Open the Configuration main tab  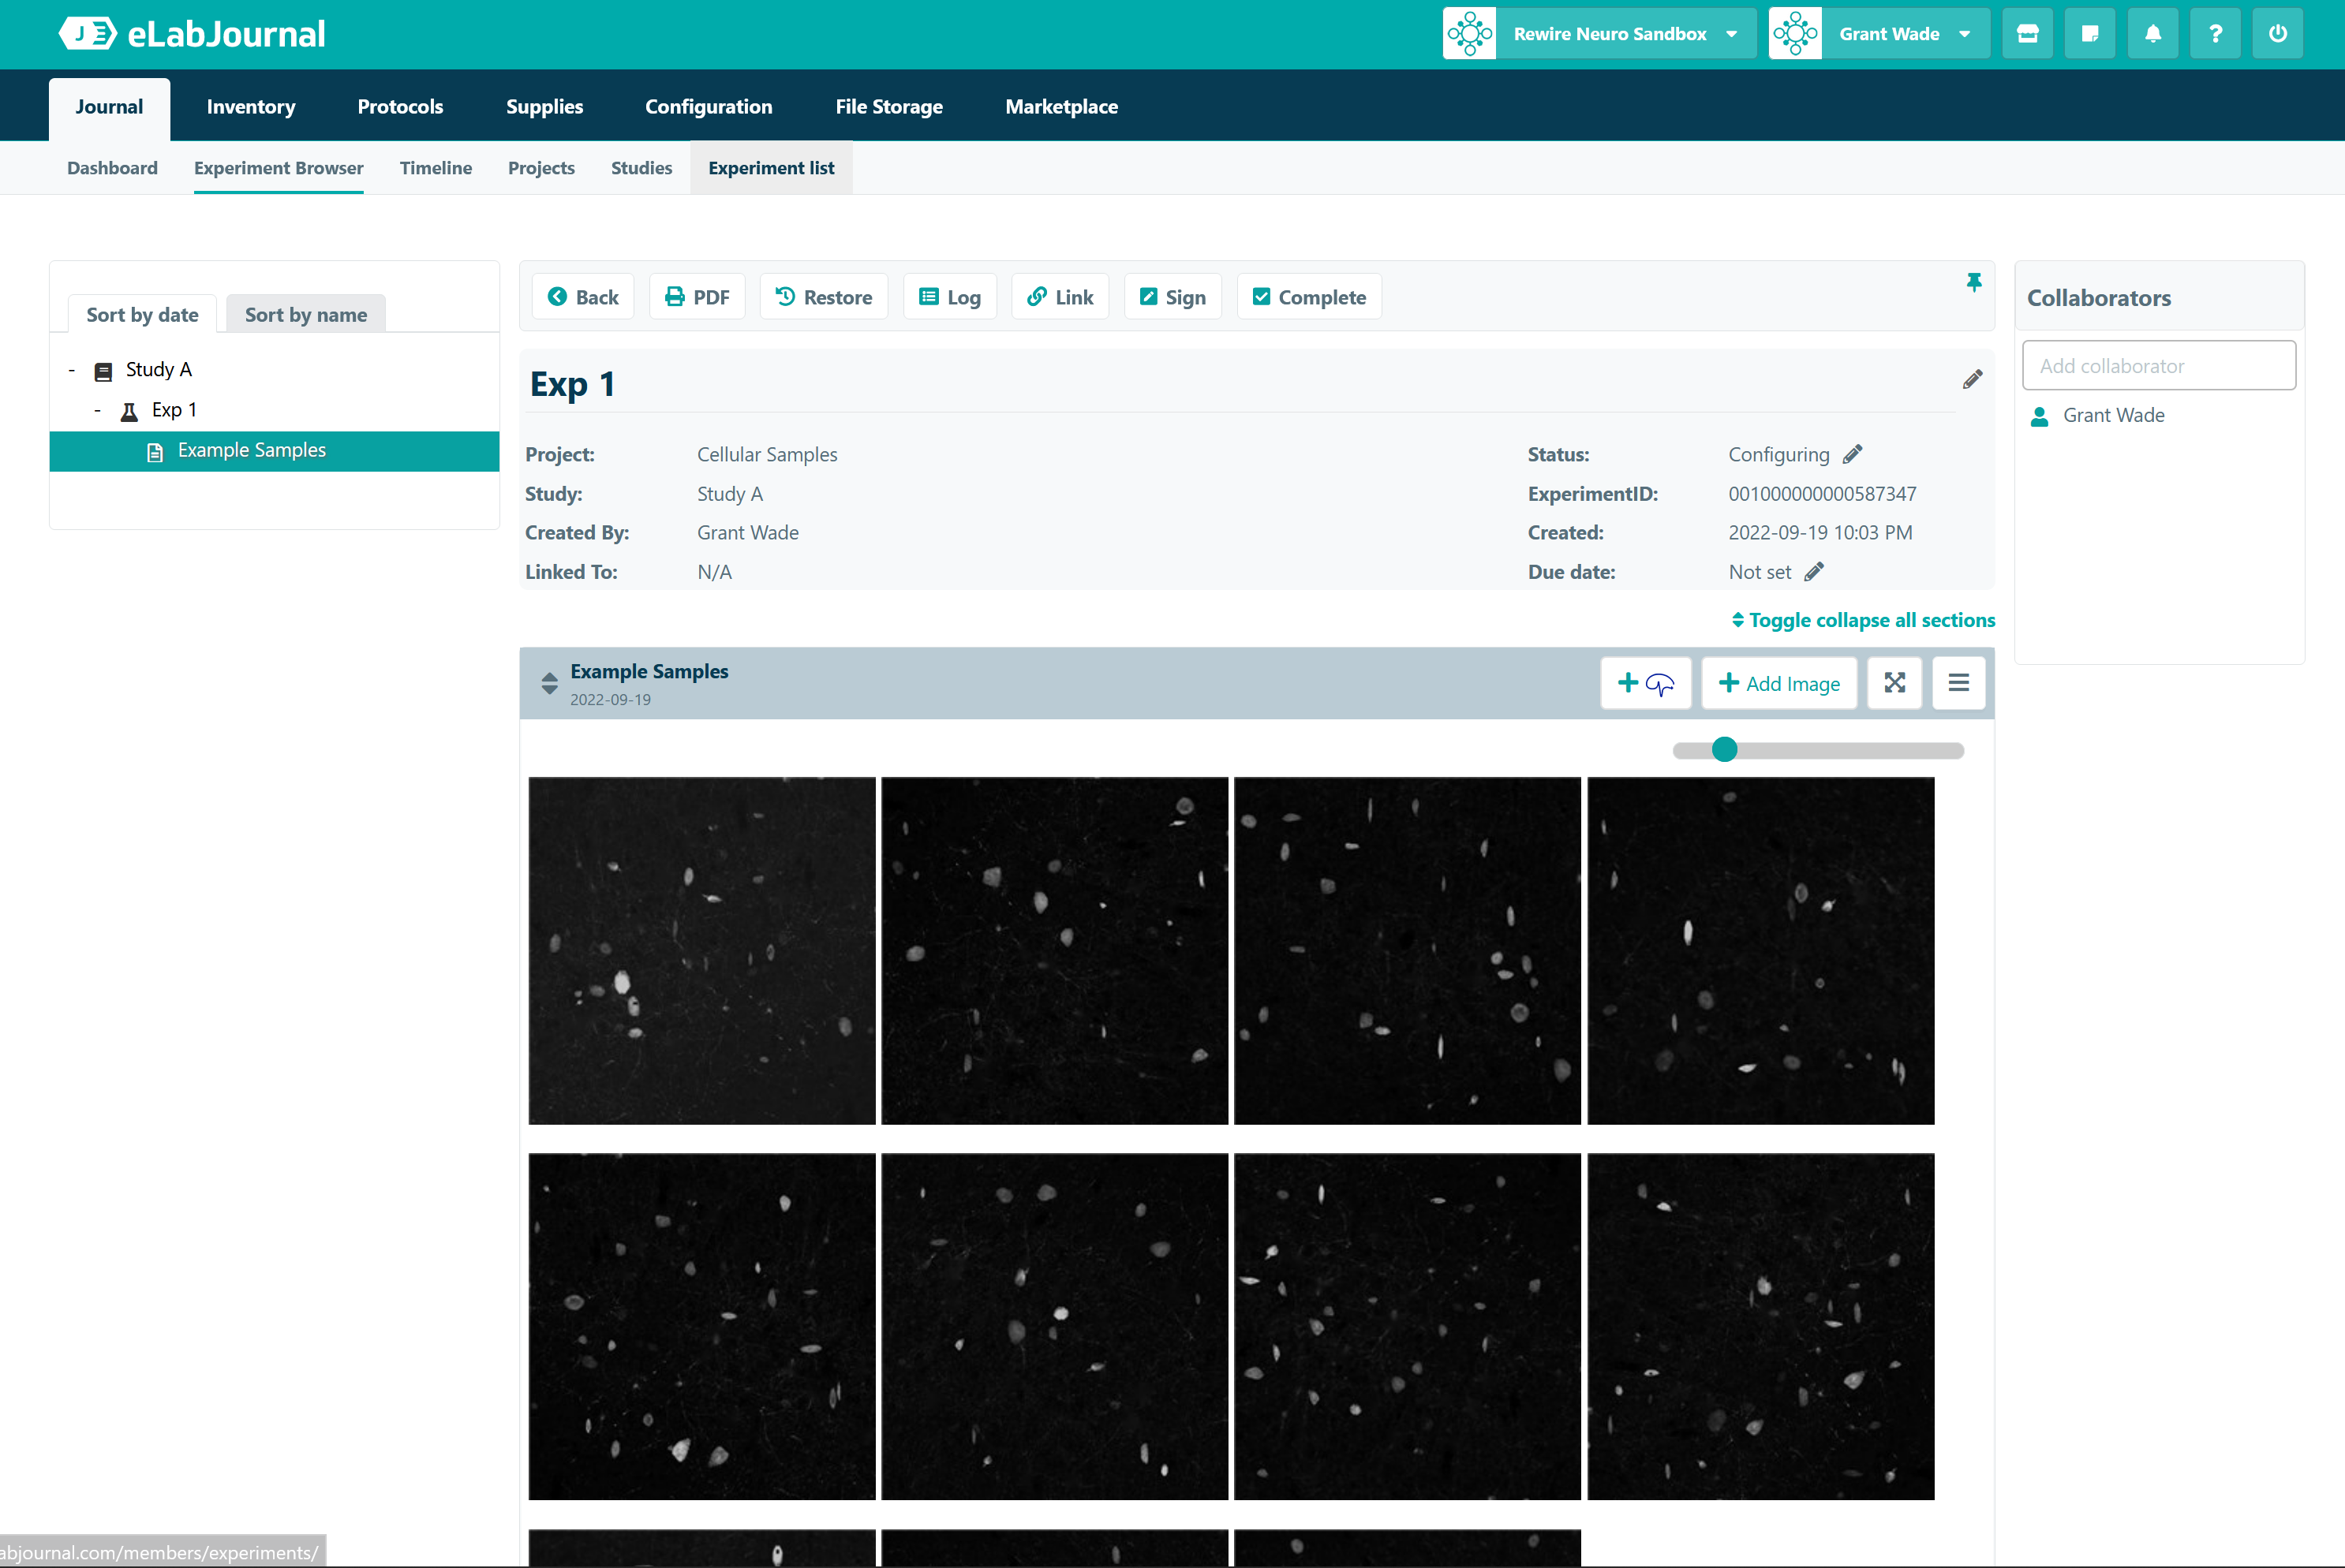709,107
